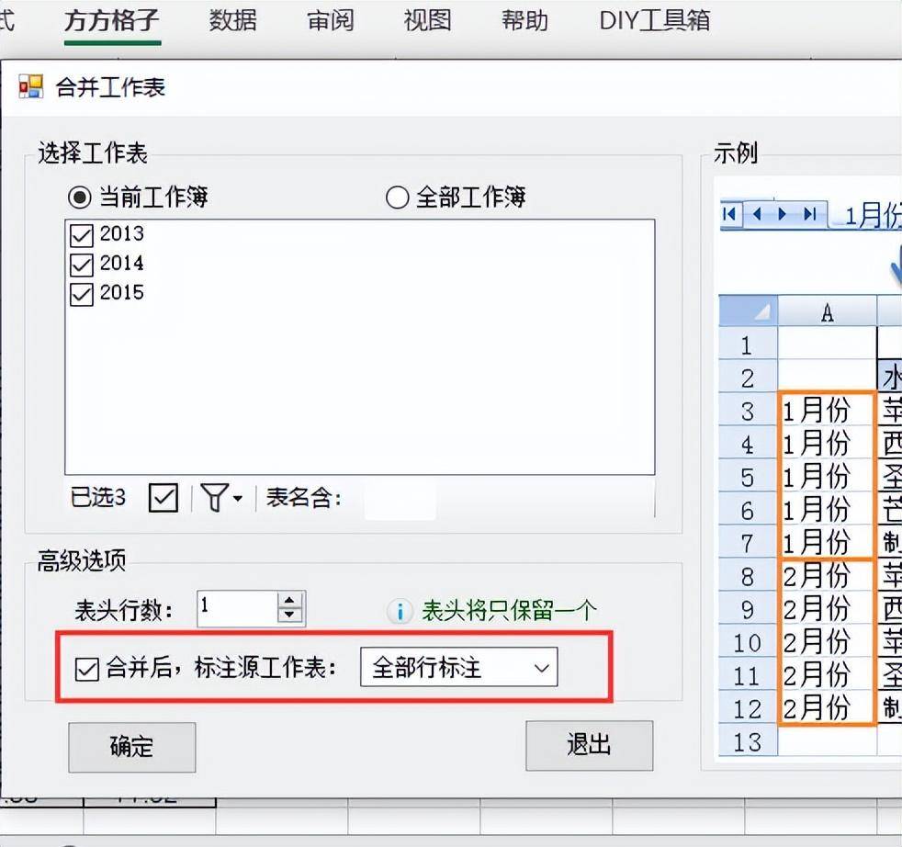Decrease 表头行数 with the down spinner
This screenshot has height=847, width=902.
[x=289, y=615]
